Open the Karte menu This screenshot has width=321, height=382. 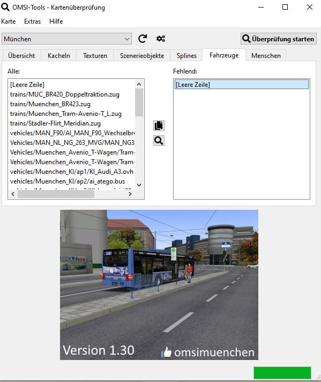click(x=8, y=21)
